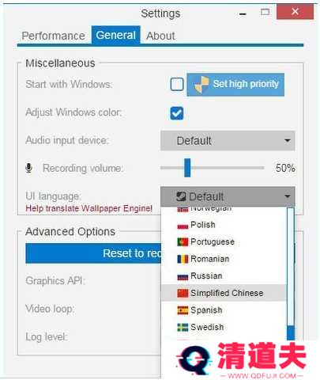Click the Spanish flag icon
This screenshot has height=380, width=320.
click(x=183, y=310)
